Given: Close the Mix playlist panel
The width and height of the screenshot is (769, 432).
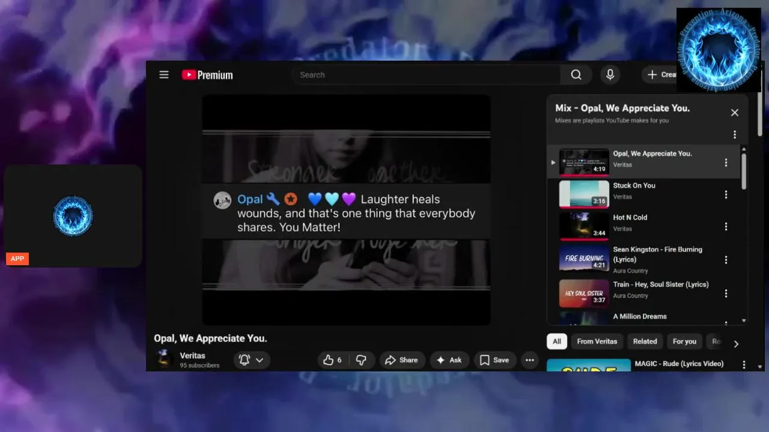Looking at the screenshot, I should tap(734, 113).
